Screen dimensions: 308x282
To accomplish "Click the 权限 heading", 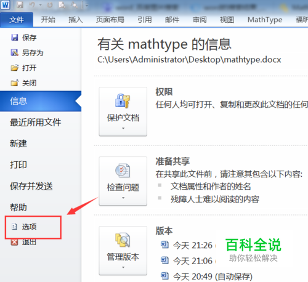I will [164, 92].
